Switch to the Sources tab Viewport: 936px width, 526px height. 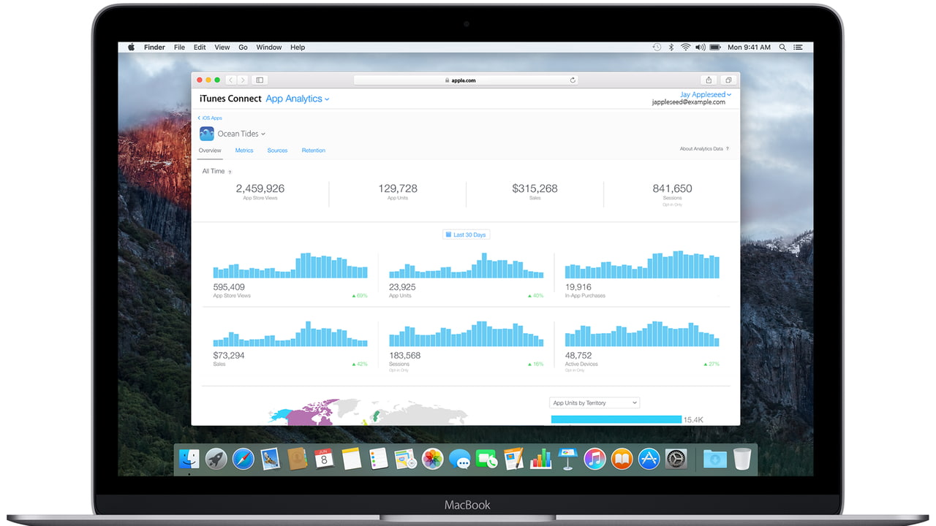277,150
